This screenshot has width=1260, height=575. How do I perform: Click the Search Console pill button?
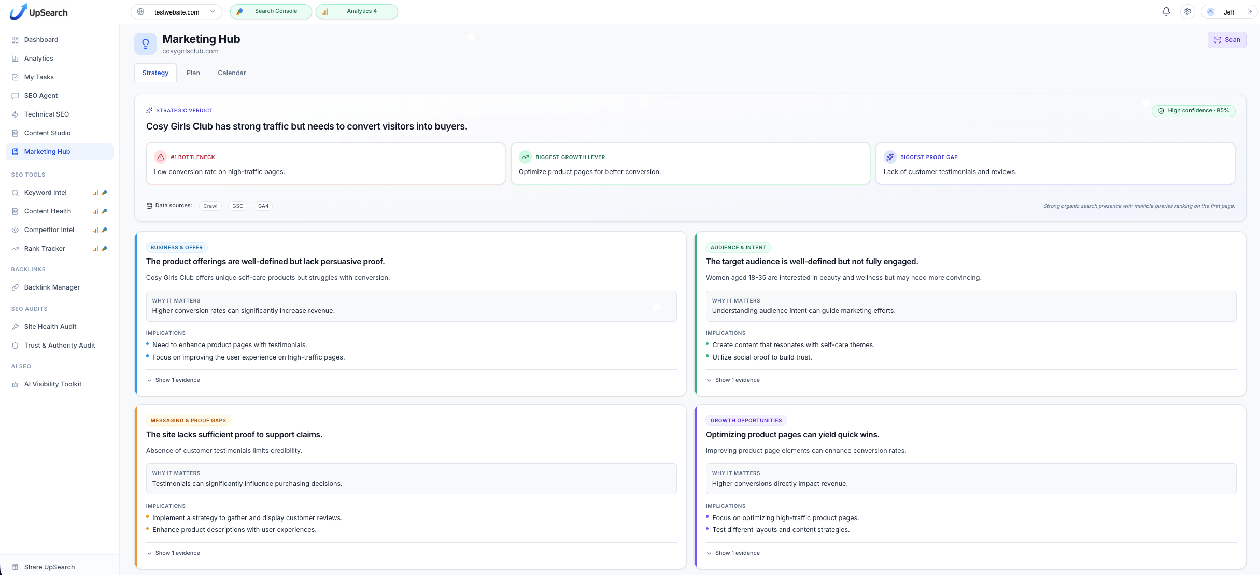click(x=271, y=11)
